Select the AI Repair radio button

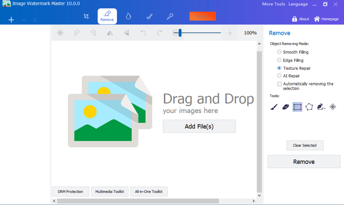[x=279, y=76]
